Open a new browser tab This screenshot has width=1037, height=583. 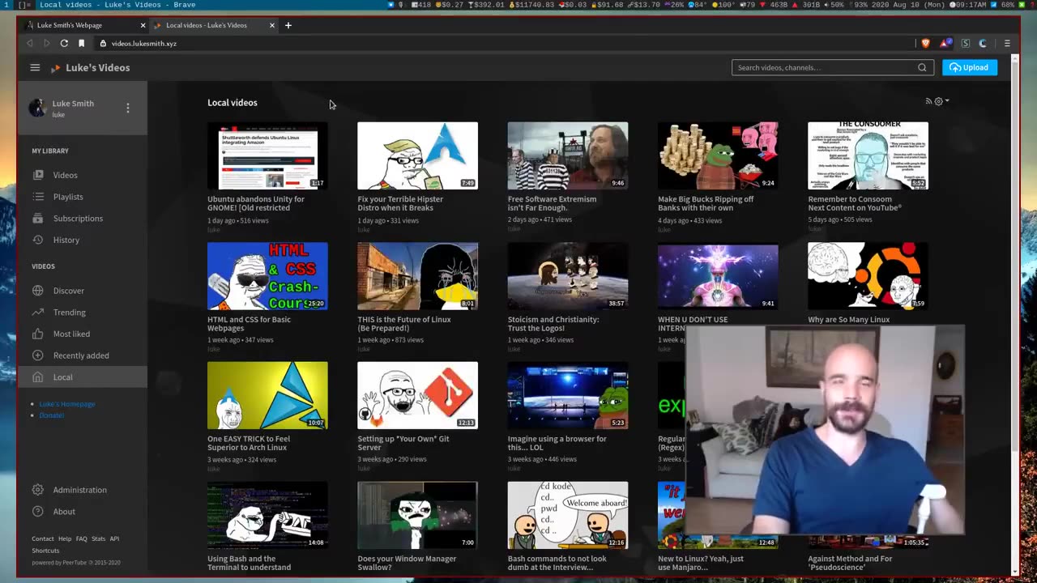click(x=288, y=25)
